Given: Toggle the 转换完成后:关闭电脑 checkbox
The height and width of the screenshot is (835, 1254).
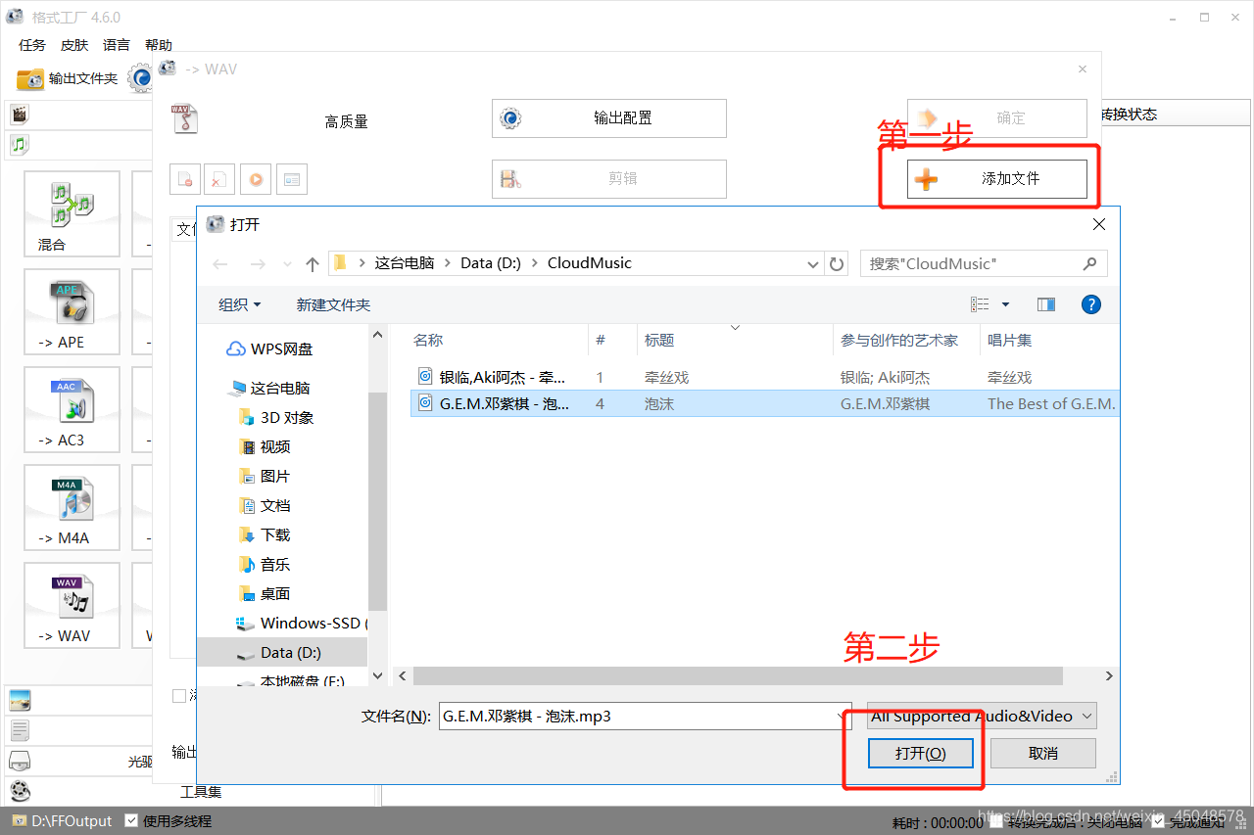Looking at the screenshot, I should [x=995, y=821].
